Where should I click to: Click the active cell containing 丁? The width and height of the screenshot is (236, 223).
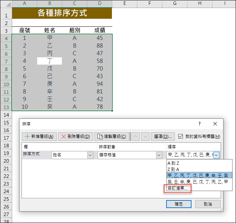[x=49, y=61]
